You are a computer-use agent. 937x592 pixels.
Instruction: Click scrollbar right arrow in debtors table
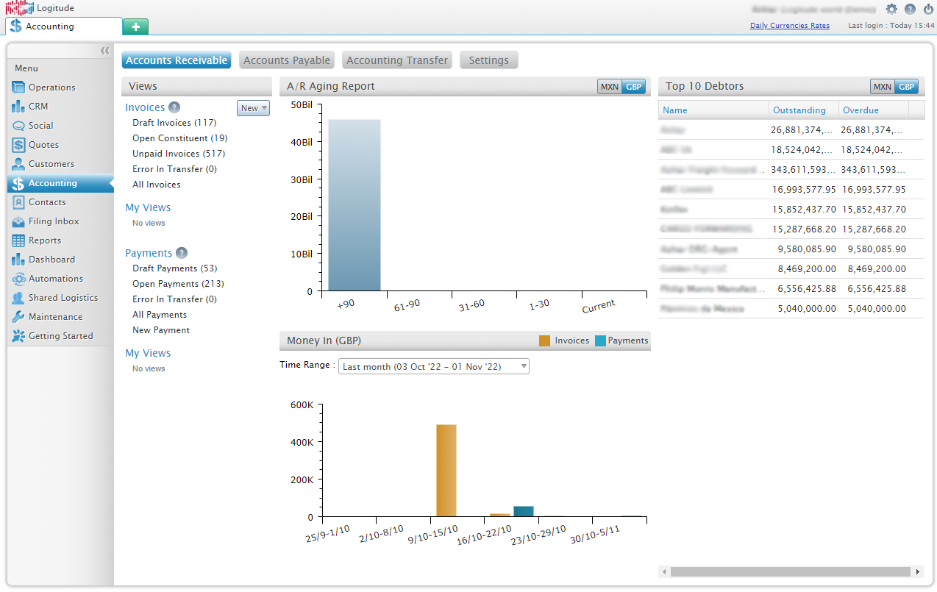(918, 571)
